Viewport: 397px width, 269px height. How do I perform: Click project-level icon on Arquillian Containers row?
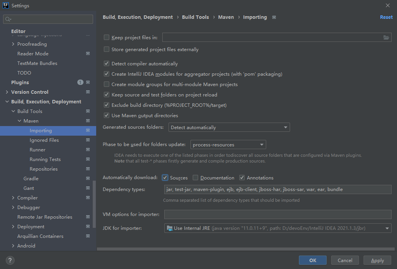(88, 236)
